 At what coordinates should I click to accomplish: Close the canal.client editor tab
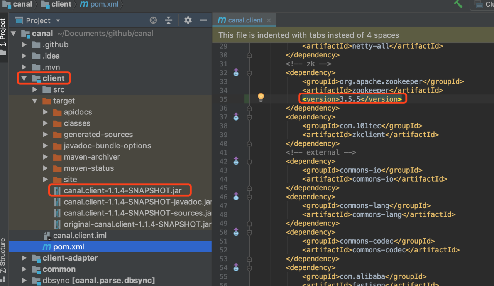pos(269,20)
